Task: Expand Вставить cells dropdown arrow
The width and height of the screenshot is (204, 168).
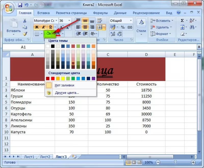Action: coord(172,21)
